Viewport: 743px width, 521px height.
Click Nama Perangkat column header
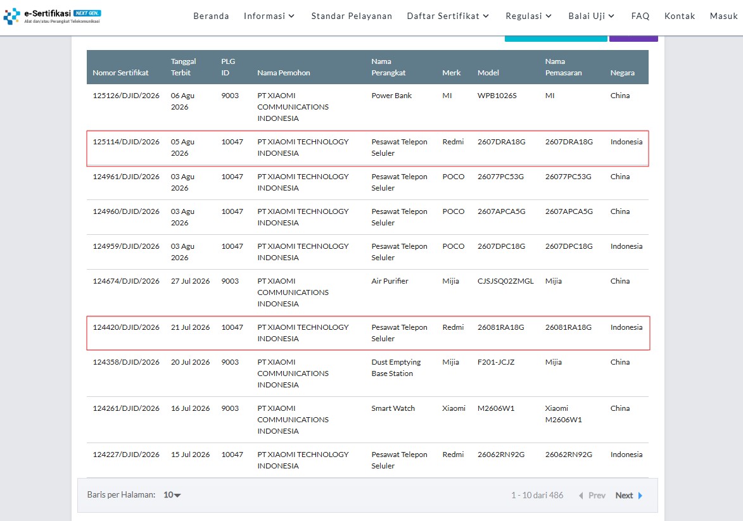(388, 66)
